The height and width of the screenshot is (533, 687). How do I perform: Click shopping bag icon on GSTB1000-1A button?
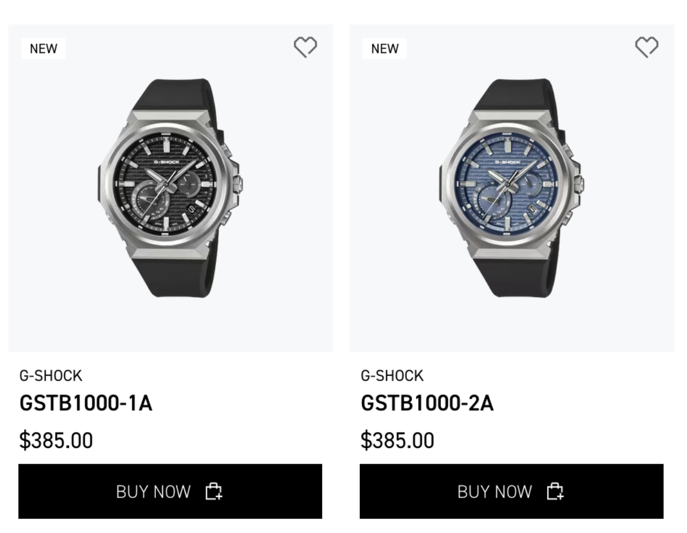coord(214,491)
